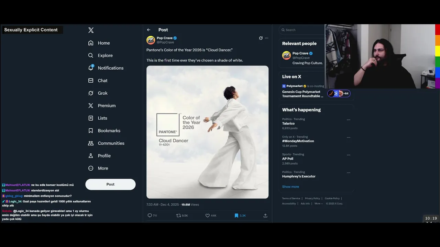Open Talarico trend options menu
This screenshot has height=247, width=440.
349,120
